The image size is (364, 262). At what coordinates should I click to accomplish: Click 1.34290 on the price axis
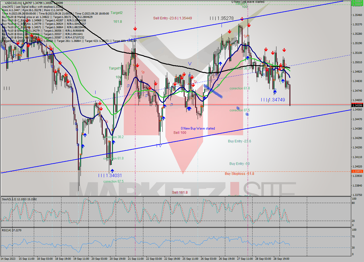[x=357, y=138]
